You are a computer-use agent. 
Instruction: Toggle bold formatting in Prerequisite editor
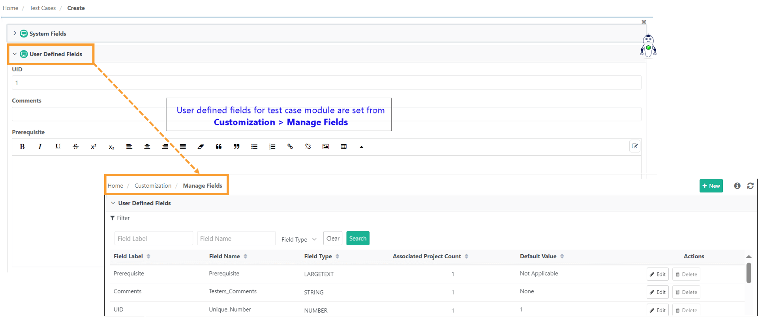(22, 147)
